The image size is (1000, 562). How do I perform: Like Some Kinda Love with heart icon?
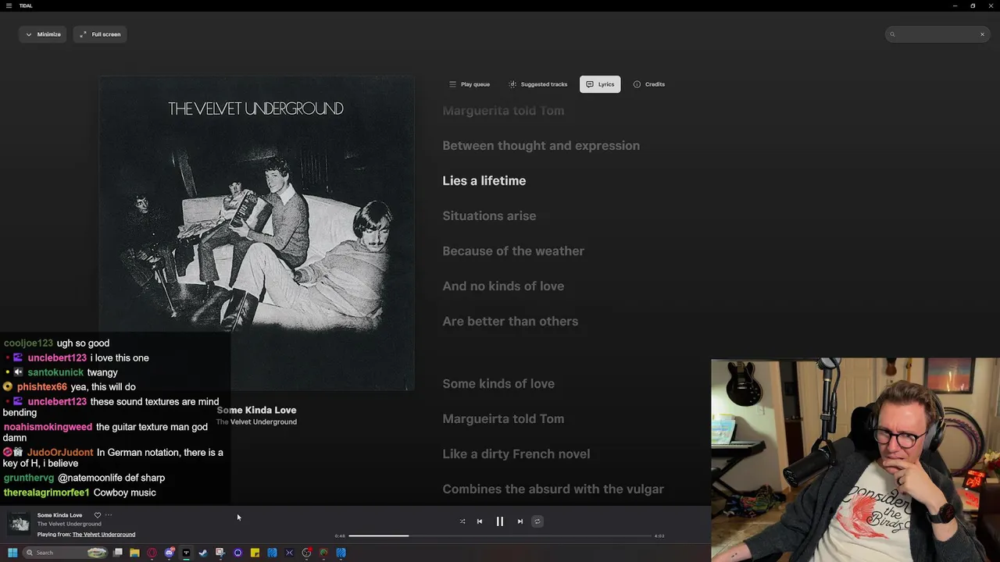[x=98, y=515]
